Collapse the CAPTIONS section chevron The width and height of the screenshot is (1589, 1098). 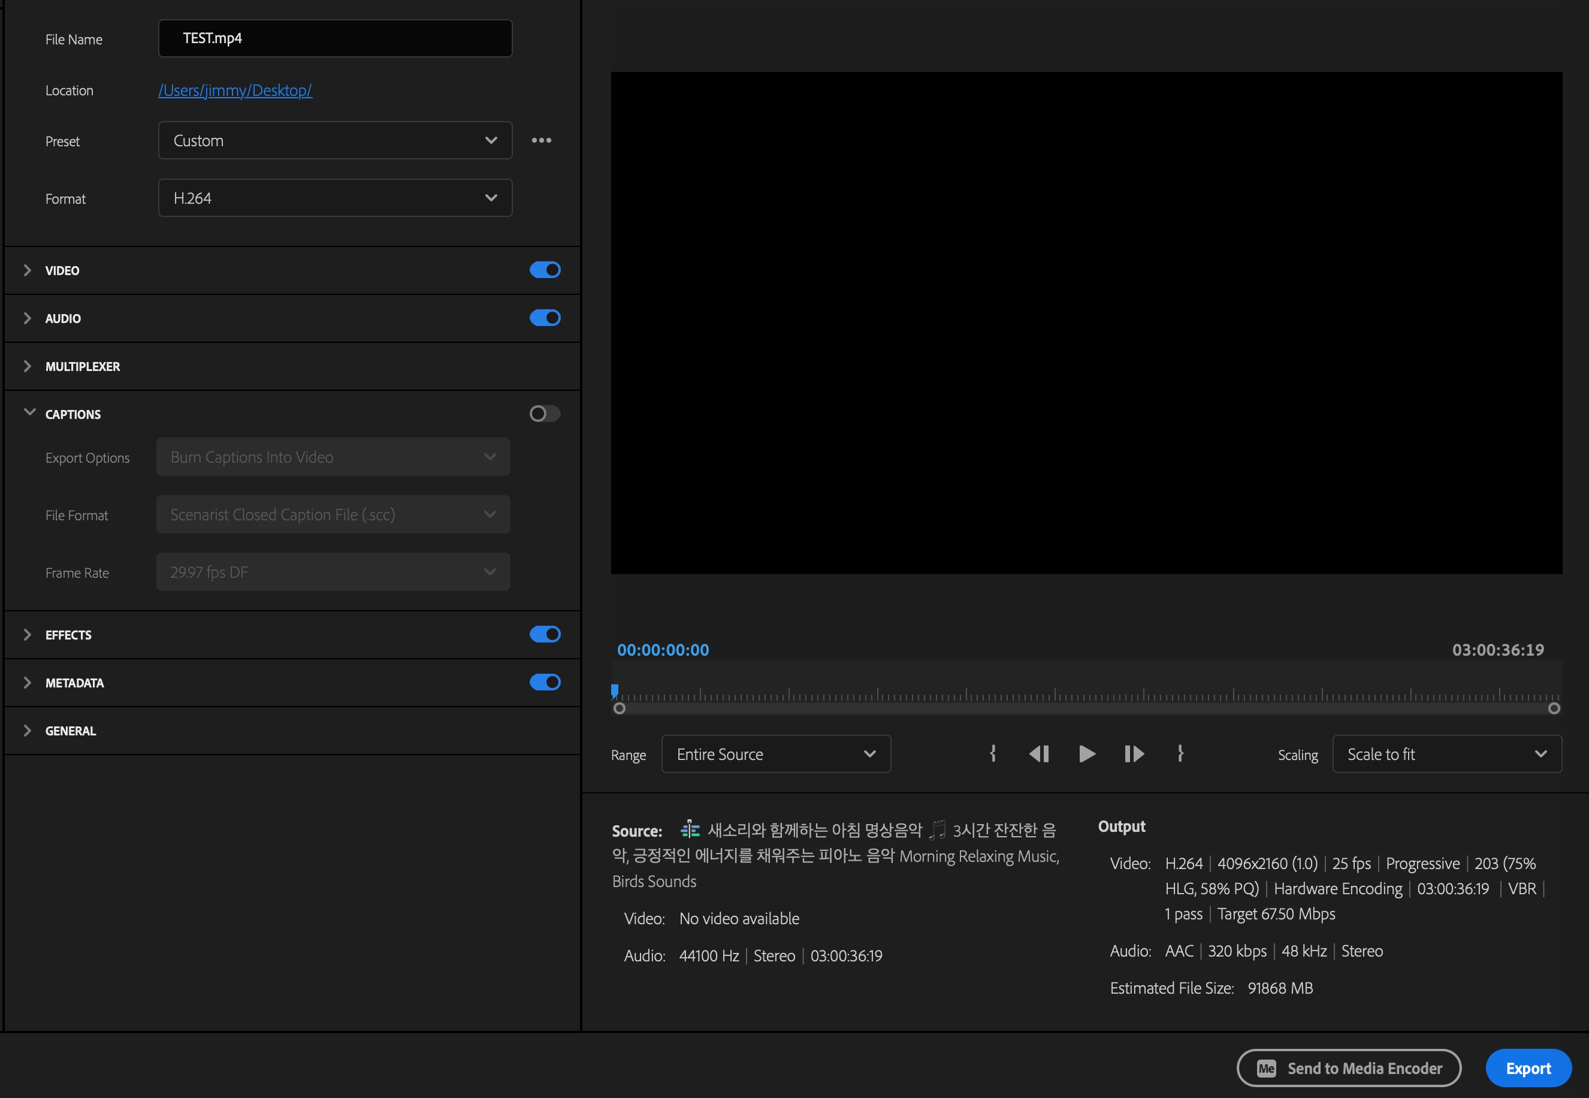pyautogui.click(x=29, y=412)
